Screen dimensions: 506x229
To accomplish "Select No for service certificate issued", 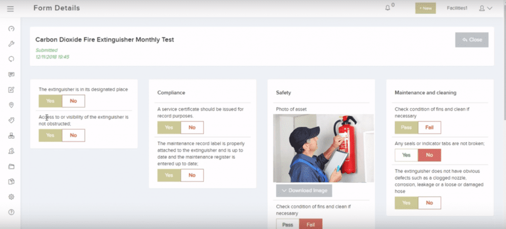I will point(192,127).
